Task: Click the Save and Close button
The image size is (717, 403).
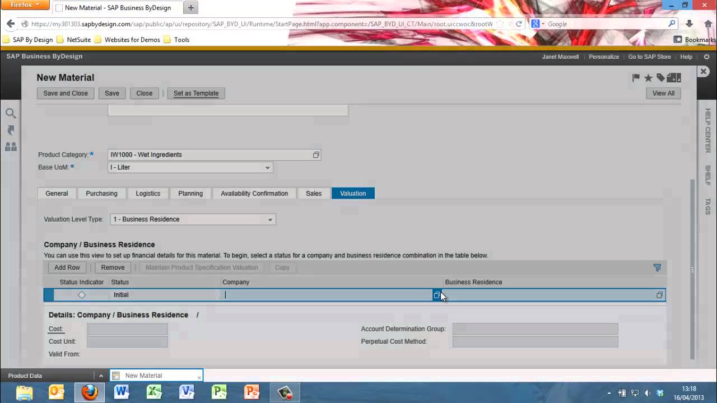Action: click(x=66, y=93)
